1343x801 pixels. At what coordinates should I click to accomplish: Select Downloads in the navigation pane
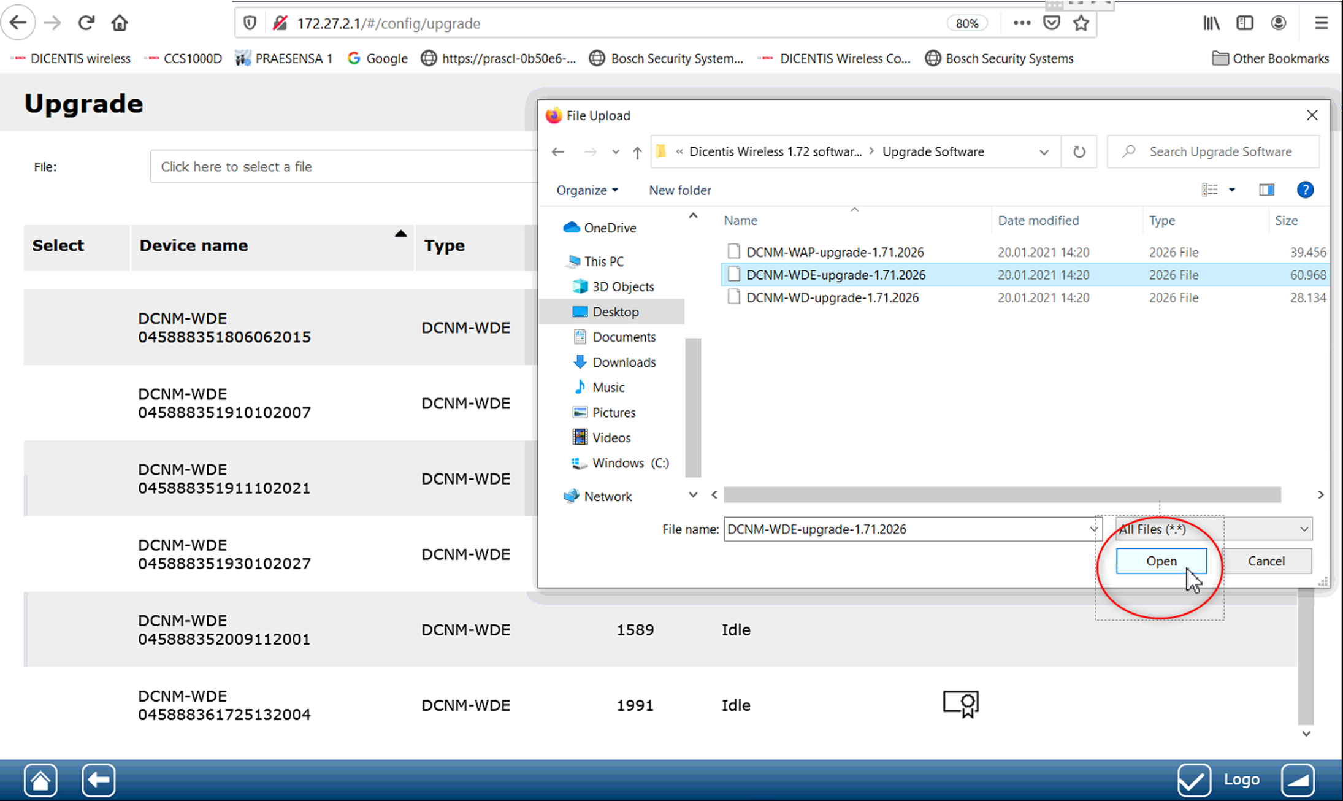[624, 362]
